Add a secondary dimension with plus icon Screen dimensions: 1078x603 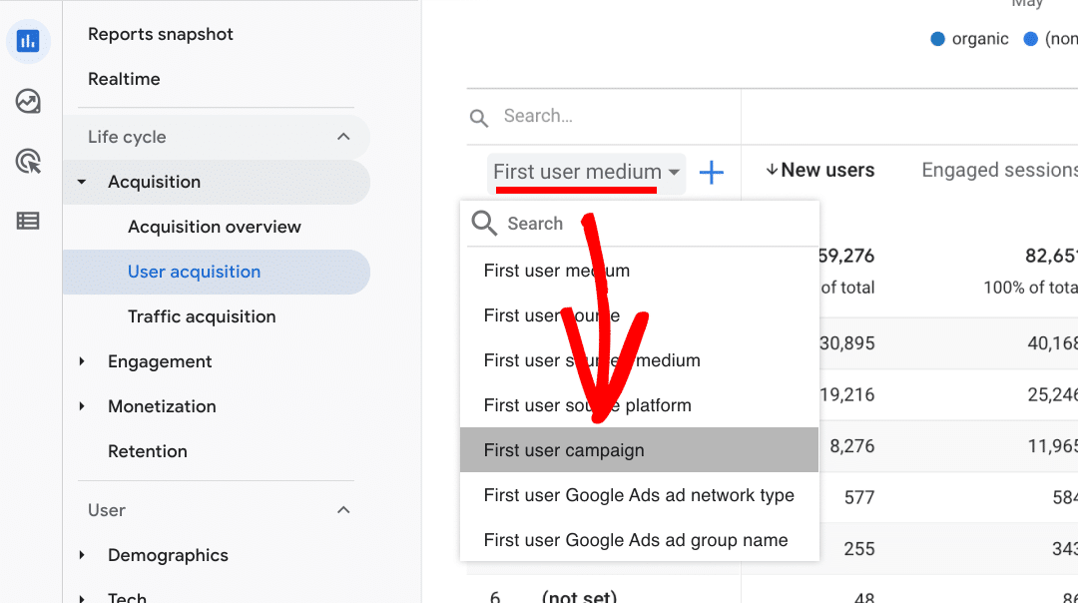(x=711, y=173)
